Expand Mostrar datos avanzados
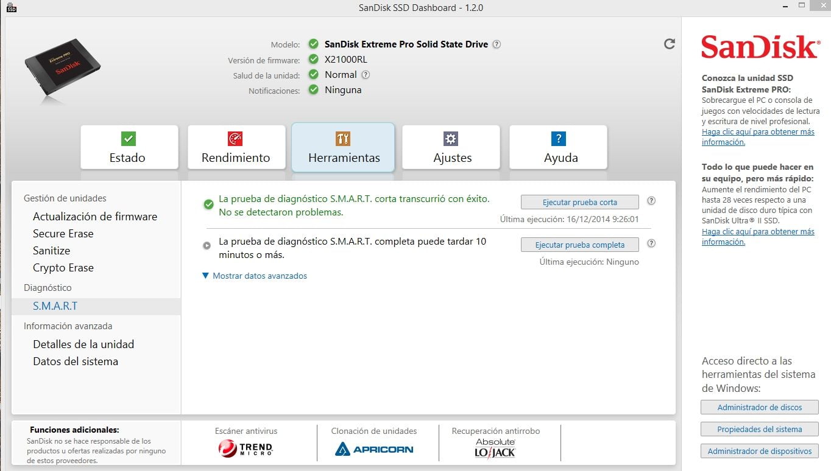 [x=255, y=276]
